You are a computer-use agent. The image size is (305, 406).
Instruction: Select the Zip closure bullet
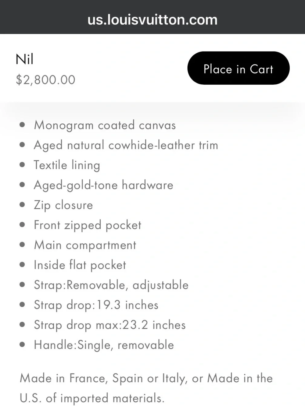tap(63, 205)
